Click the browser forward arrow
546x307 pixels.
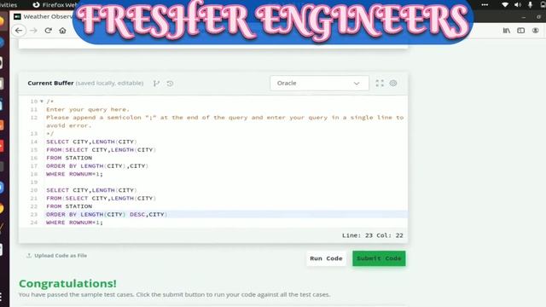(x=33, y=31)
